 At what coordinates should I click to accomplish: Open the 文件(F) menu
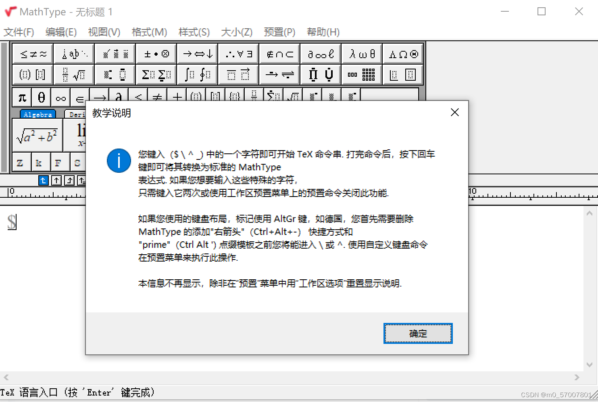pos(19,32)
